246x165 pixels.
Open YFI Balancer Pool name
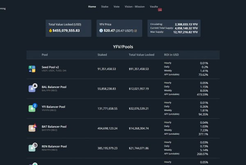53,107
